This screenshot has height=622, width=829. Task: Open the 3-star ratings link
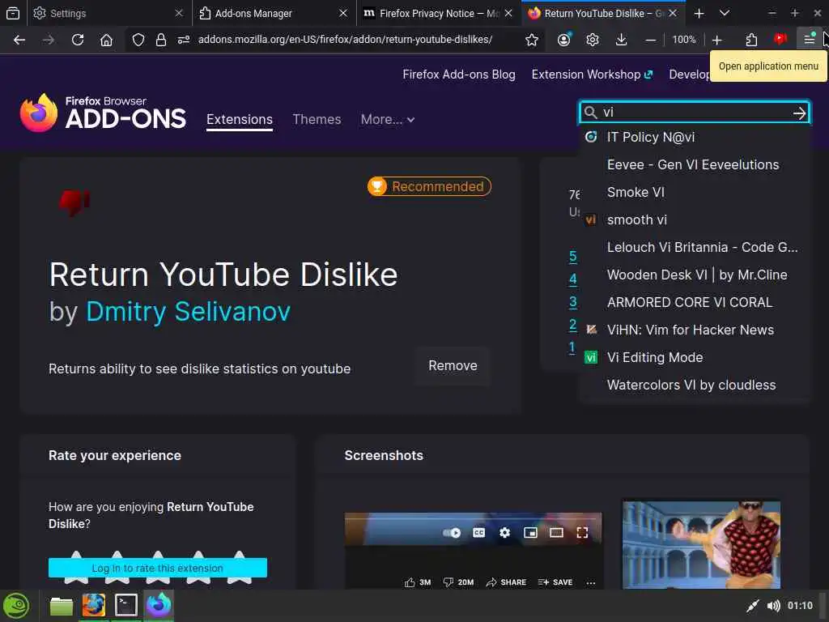(x=572, y=303)
